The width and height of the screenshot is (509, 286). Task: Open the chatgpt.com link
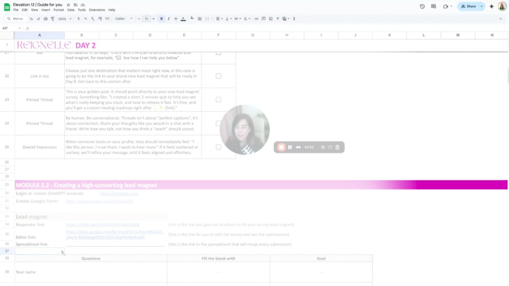tap(119, 194)
